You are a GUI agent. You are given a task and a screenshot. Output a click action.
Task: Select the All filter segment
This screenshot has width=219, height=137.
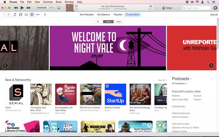click(98, 22)
